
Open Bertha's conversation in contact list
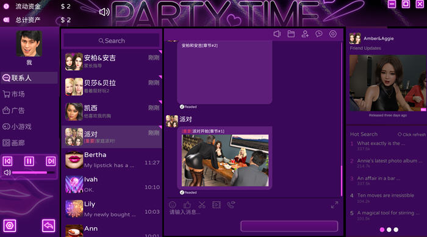(112, 160)
